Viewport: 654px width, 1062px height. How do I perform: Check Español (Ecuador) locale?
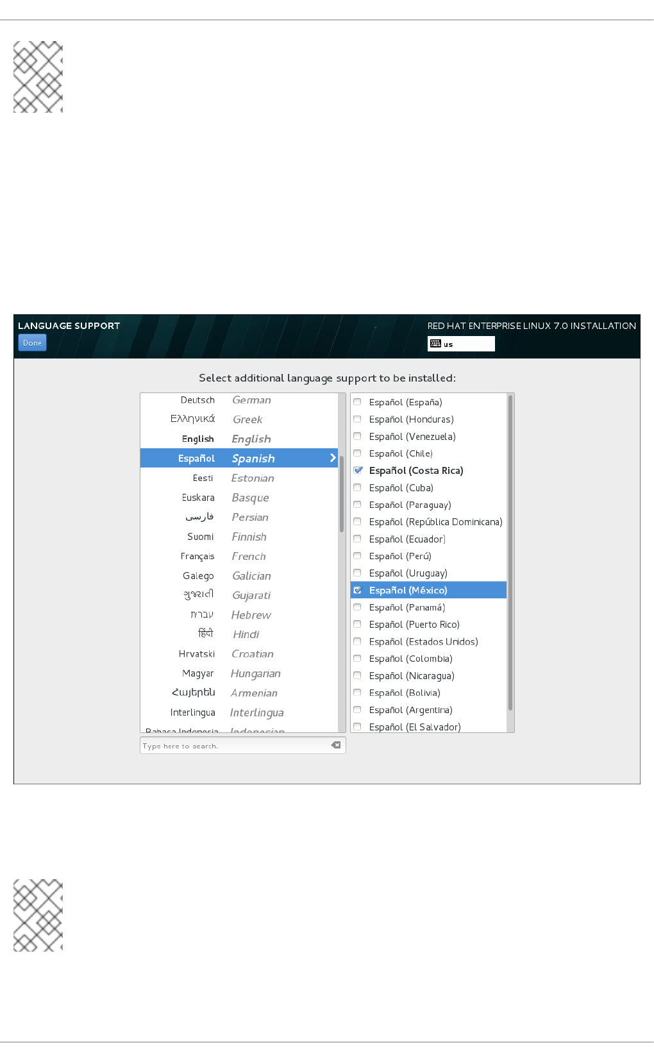coord(358,539)
